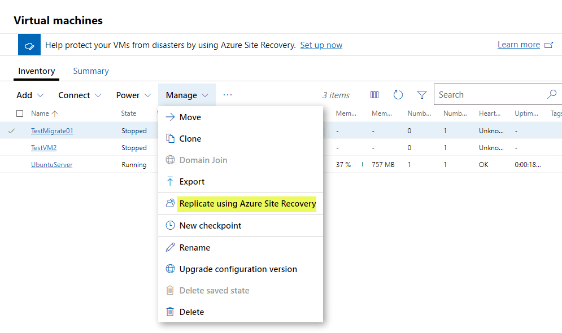Screen dimensions: 562x333
Task: Click the 3 items count label
Action: pyautogui.click(x=336, y=95)
